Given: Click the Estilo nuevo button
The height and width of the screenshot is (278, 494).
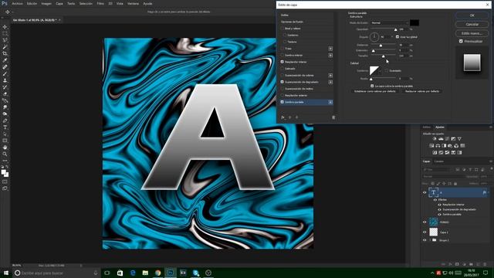Looking at the screenshot, I should click(x=472, y=33).
